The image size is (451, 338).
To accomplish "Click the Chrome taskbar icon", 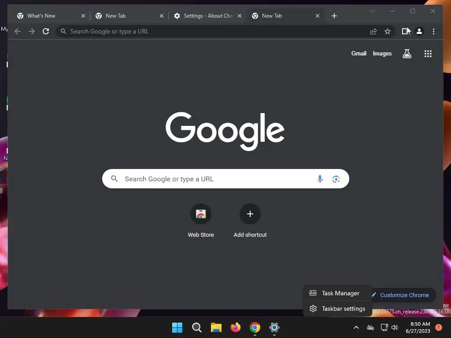I will 255,327.
